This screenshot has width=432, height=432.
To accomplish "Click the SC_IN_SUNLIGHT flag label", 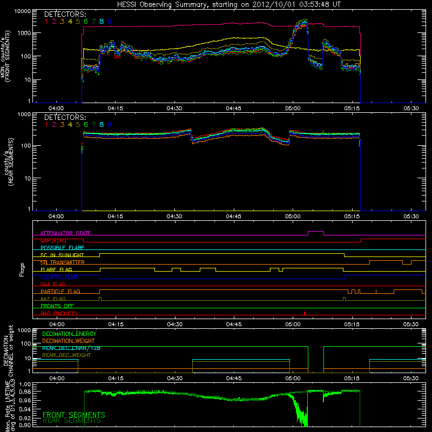I will click(x=62, y=255).
